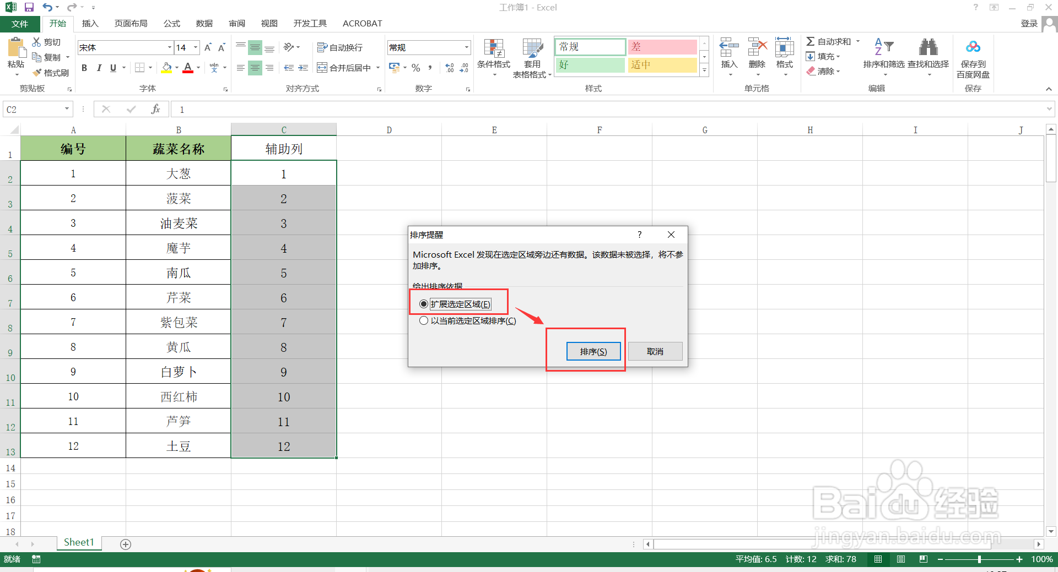Apply the 差 Bad cell style
The width and height of the screenshot is (1058, 572).
click(x=662, y=47)
